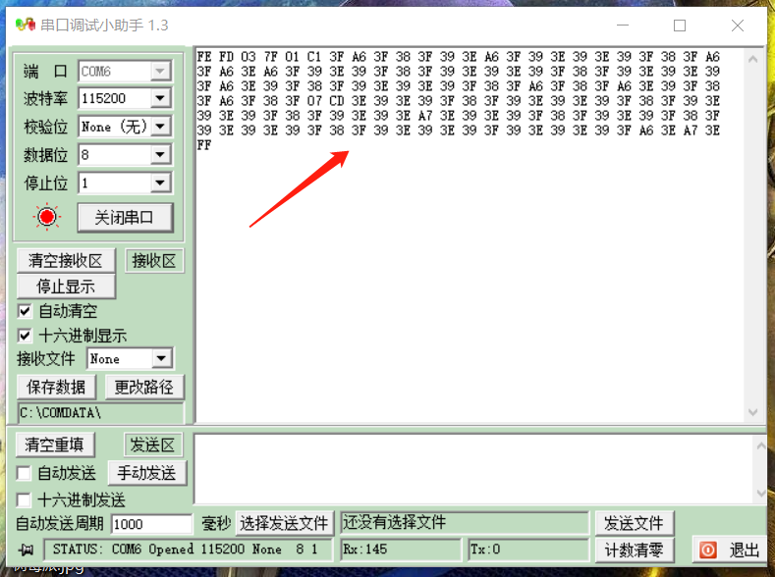775x577 pixels.
Task: Click the 停止显示 button
Action: pyautogui.click(x=66, y=287)
